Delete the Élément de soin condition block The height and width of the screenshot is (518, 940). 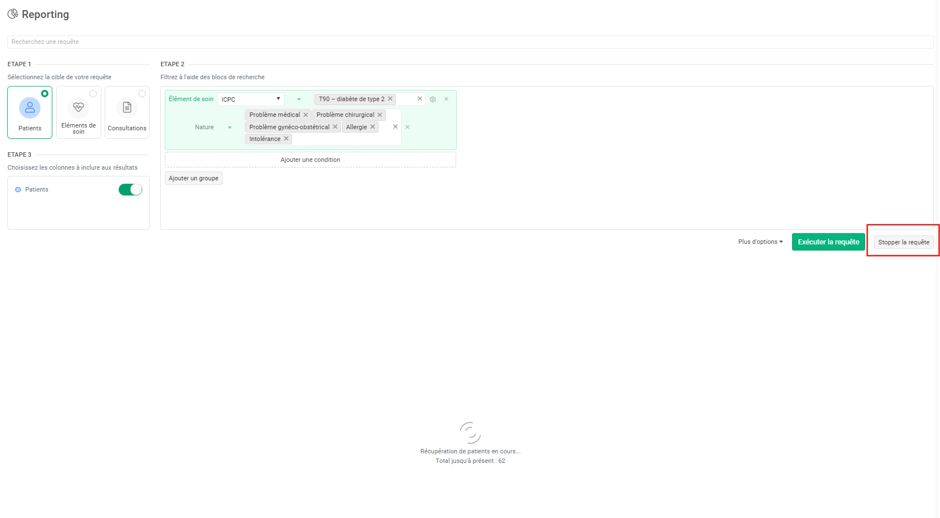click(x=446, y=99)
